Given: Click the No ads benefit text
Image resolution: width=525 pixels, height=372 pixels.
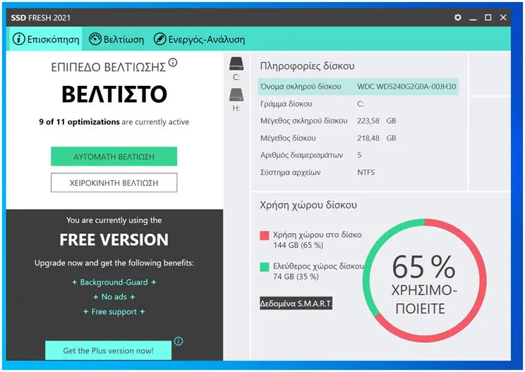Looking at the screenshot, I should coord(114,297).
